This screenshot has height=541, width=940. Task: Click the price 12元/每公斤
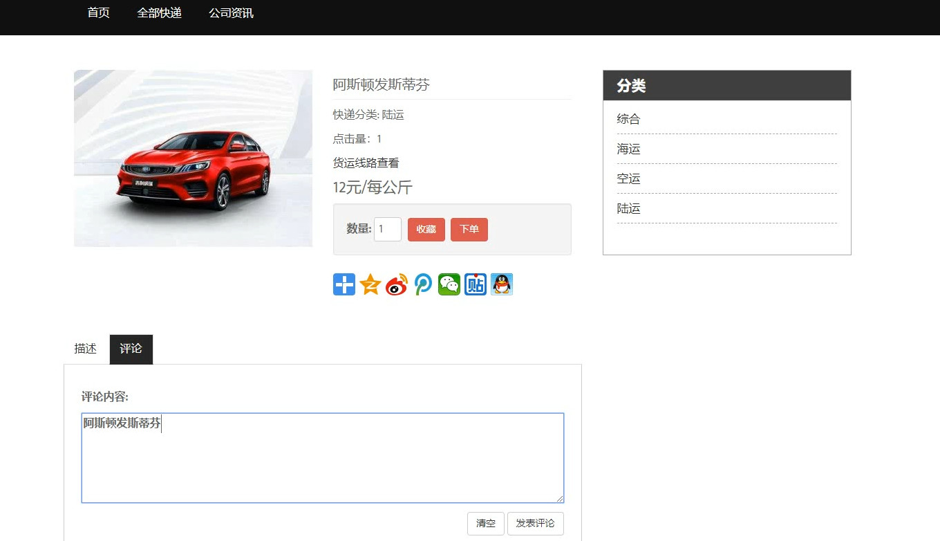pyautogui.click(x=373, y=187)
